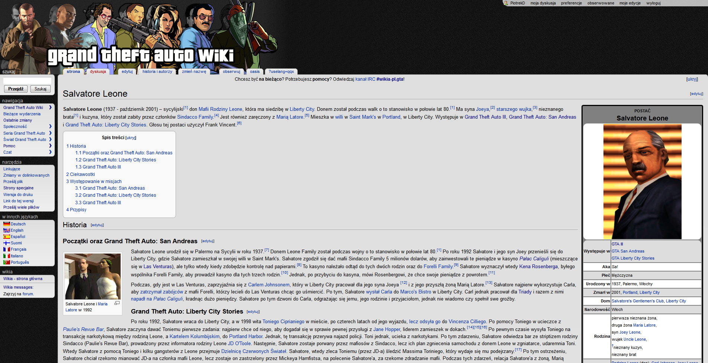Viewport: 708px width, 363px height.
Task: Hide the IRC site notice with ukryj
Action: coord(692,79)
